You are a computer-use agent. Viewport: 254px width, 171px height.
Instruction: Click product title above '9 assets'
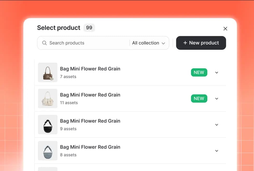click(x=90, y=121)
